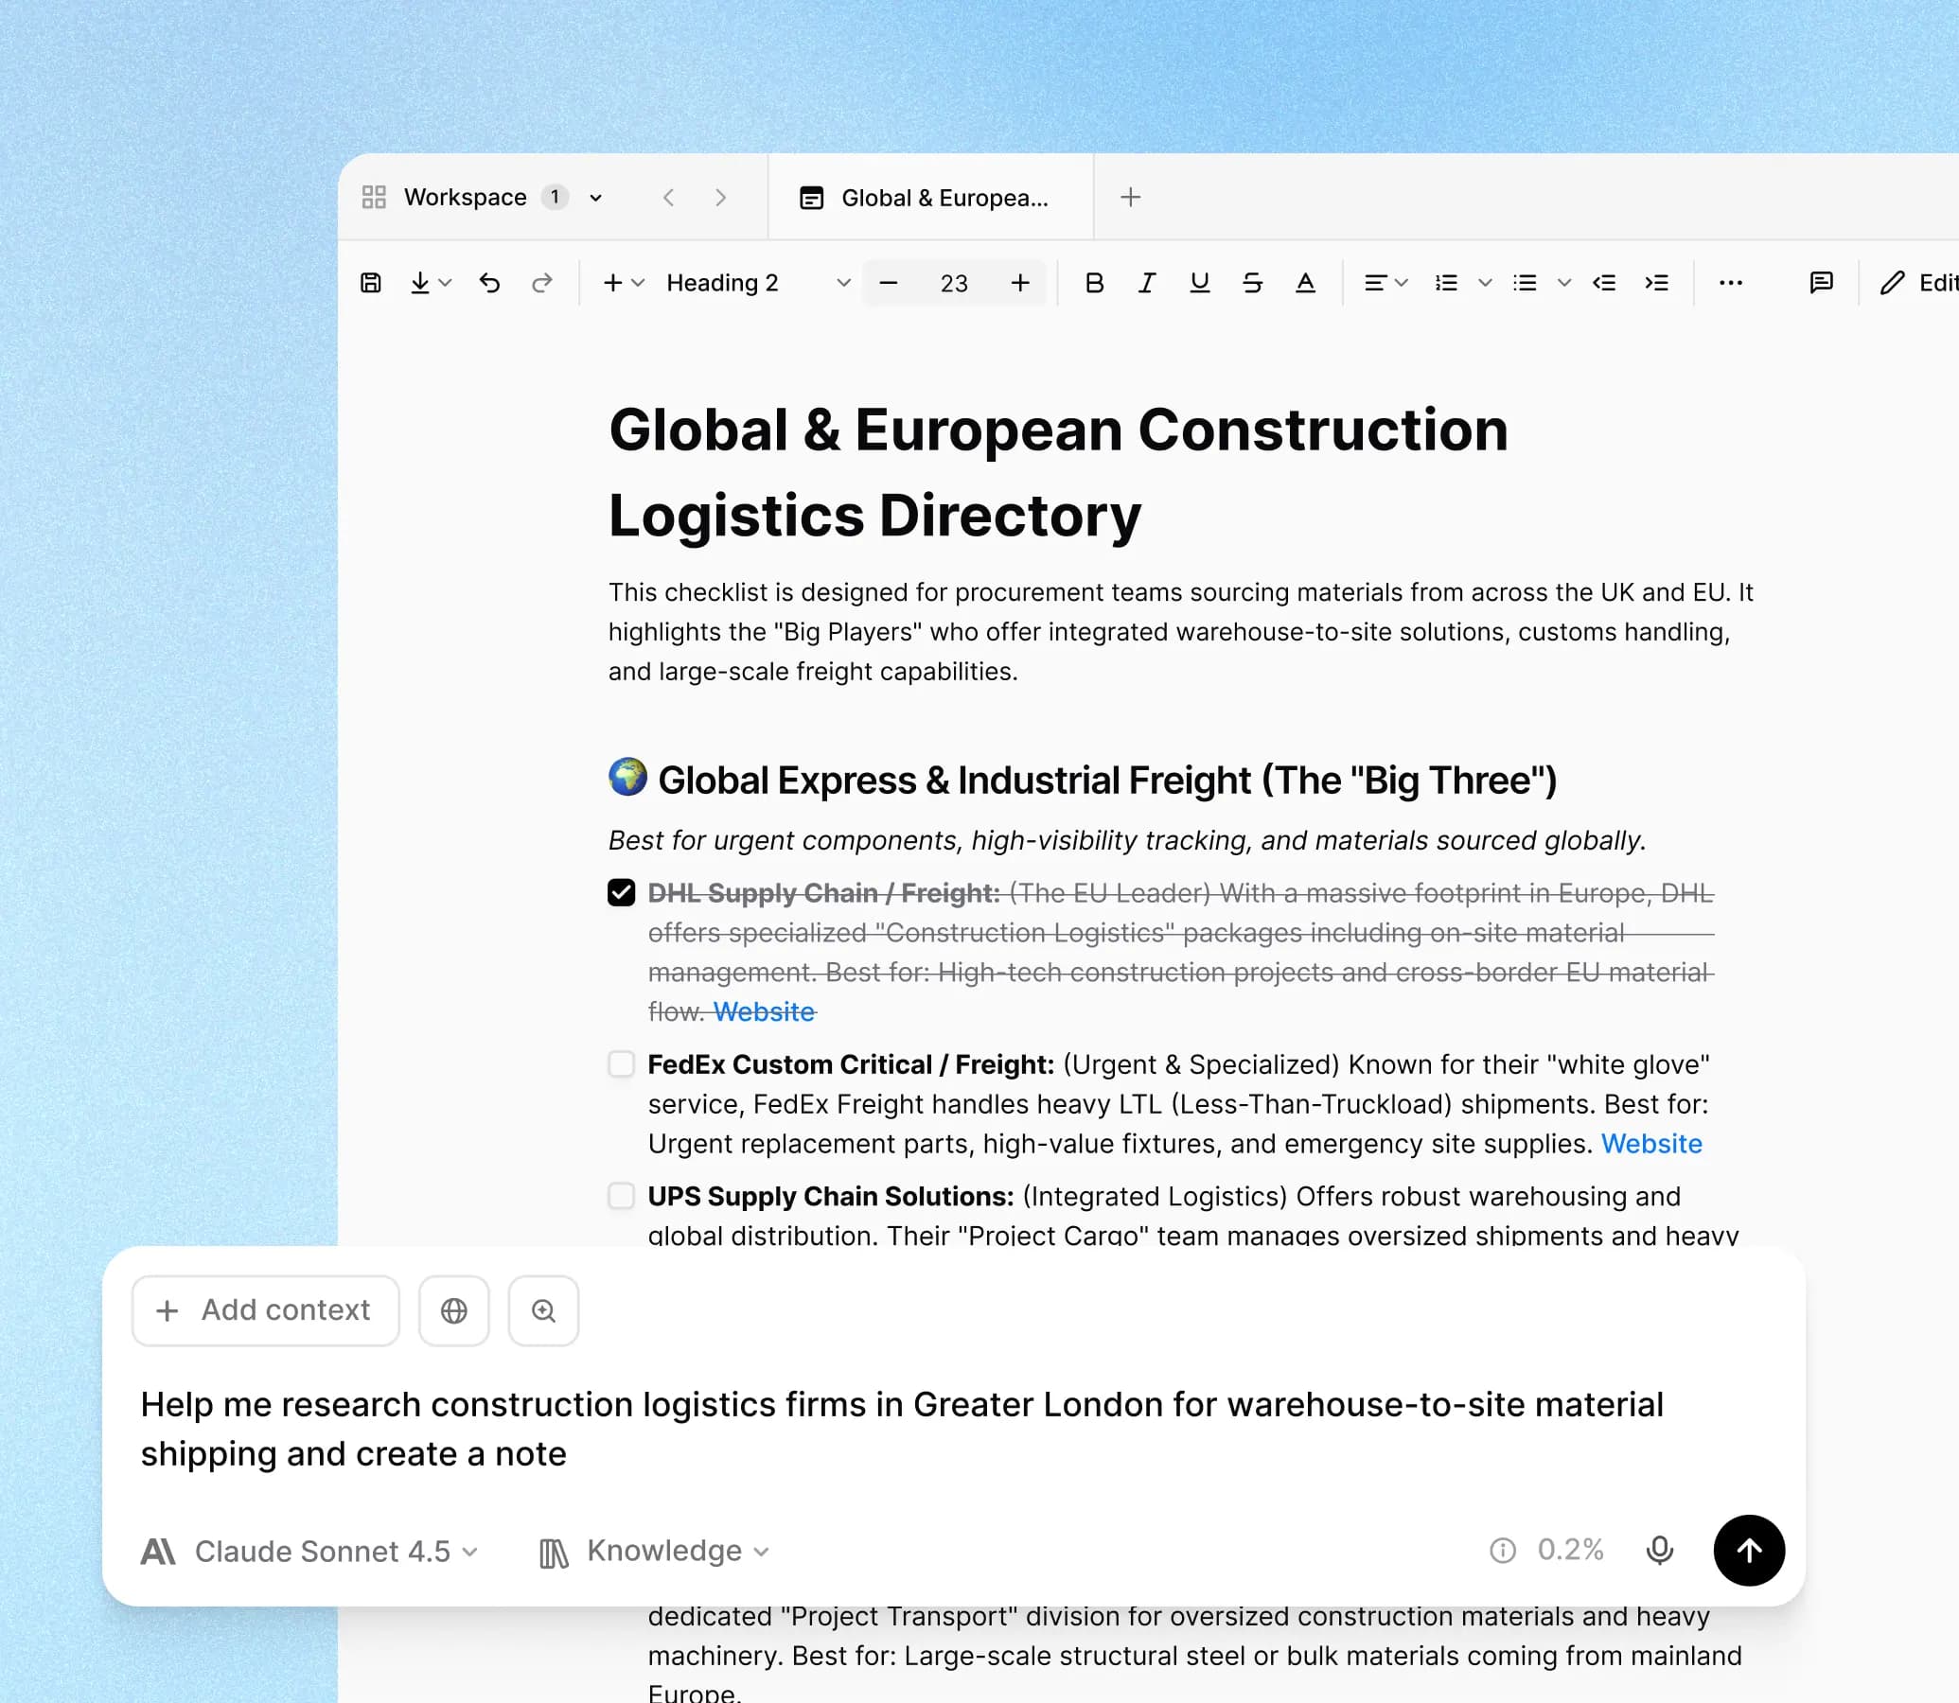This screenshot has height=1703, width=1959.
Task: Toggle bold formatting
Action: pyautogui.click(x=1094, y=282)
